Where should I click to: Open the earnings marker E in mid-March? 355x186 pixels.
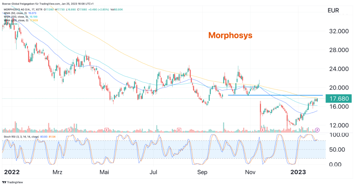point(70,130)
